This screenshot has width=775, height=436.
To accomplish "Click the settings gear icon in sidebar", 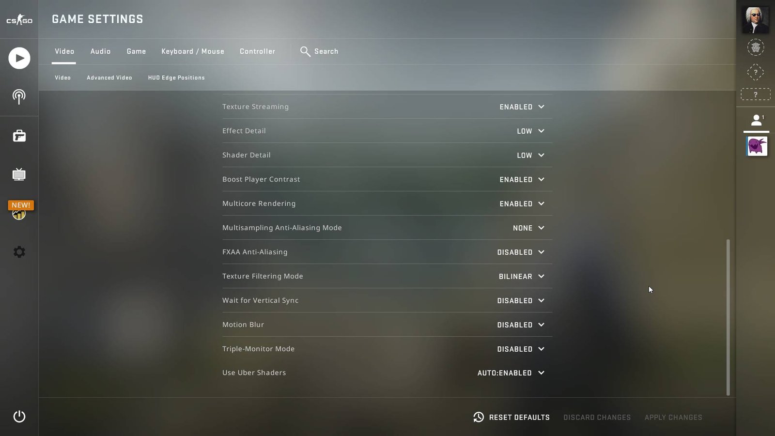I will [x=19, y=252].
